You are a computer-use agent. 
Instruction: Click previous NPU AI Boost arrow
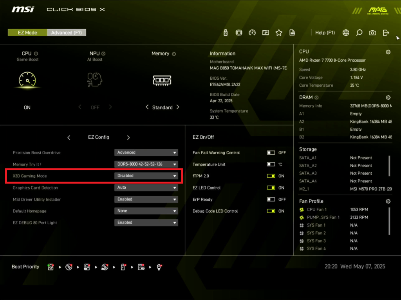[80, 107]
